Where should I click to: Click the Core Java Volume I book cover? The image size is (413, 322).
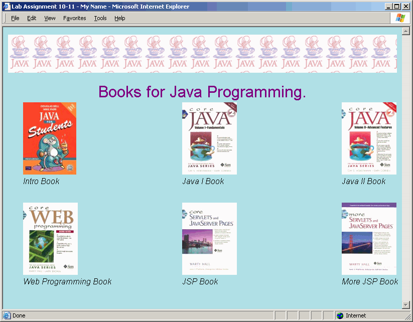pos(209,138)
